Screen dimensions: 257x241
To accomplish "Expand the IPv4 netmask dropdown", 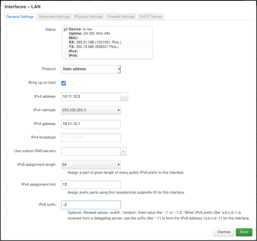I will [91, 110].
